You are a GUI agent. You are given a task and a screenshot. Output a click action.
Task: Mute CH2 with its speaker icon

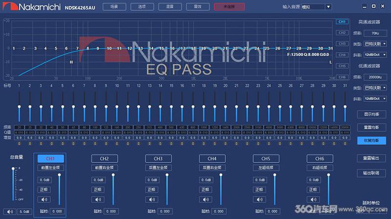coord(98,199)
